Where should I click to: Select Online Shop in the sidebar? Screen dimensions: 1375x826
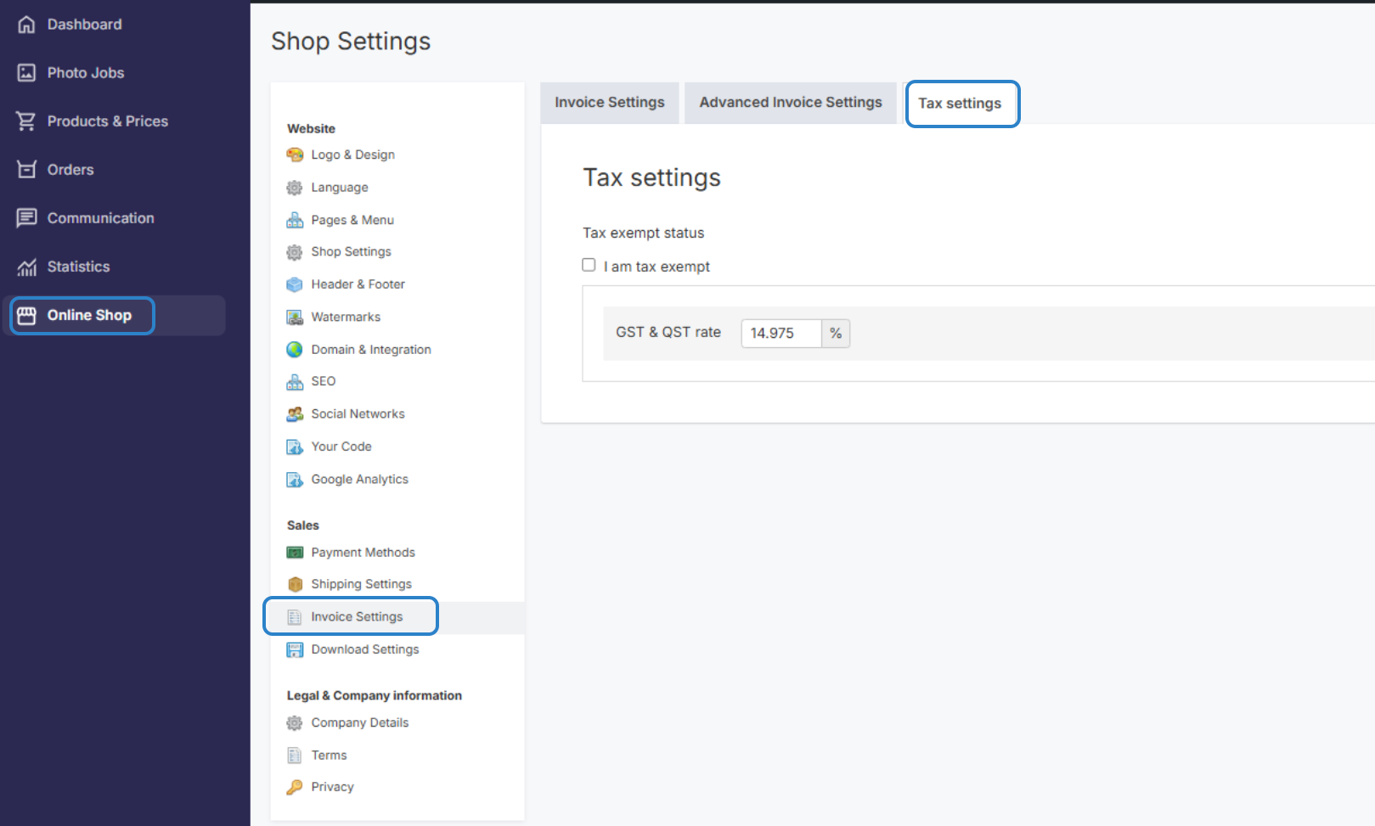89,315
